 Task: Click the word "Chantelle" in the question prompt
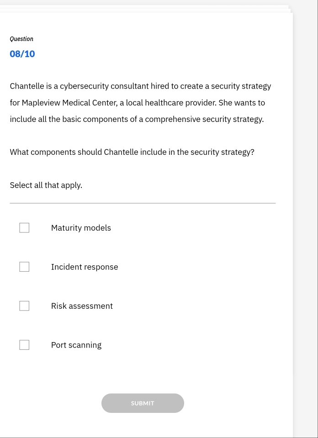point(122,152)
